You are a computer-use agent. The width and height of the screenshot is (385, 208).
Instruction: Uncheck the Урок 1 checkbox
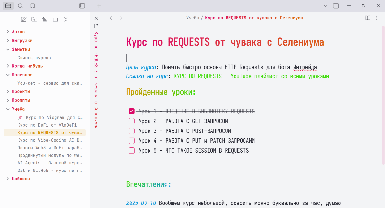tap(132, 112)
